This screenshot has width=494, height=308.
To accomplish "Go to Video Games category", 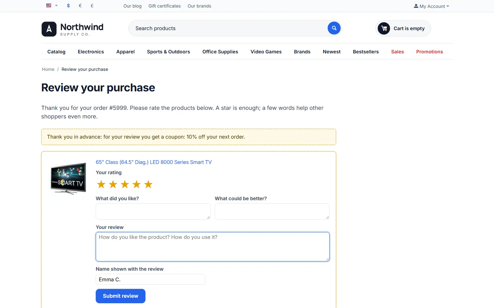I will (266, 52).
